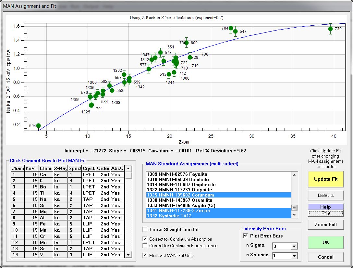Reset settings with the Defaults button

point(325,195)
